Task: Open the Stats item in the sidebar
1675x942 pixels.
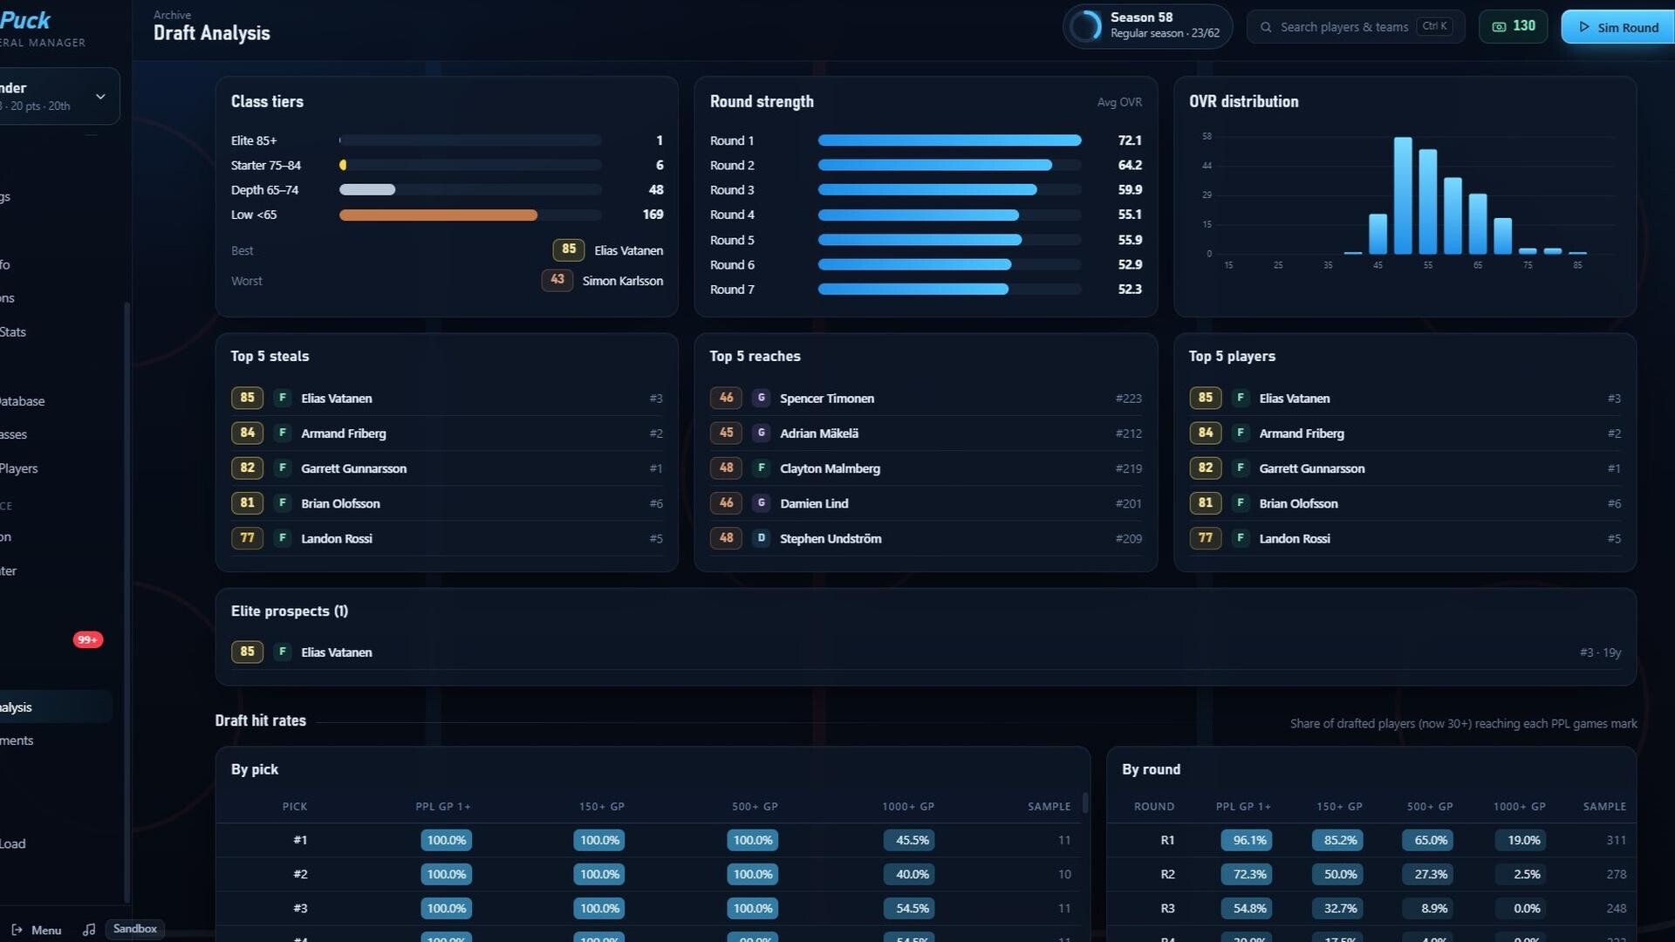Action: (13, 332)
